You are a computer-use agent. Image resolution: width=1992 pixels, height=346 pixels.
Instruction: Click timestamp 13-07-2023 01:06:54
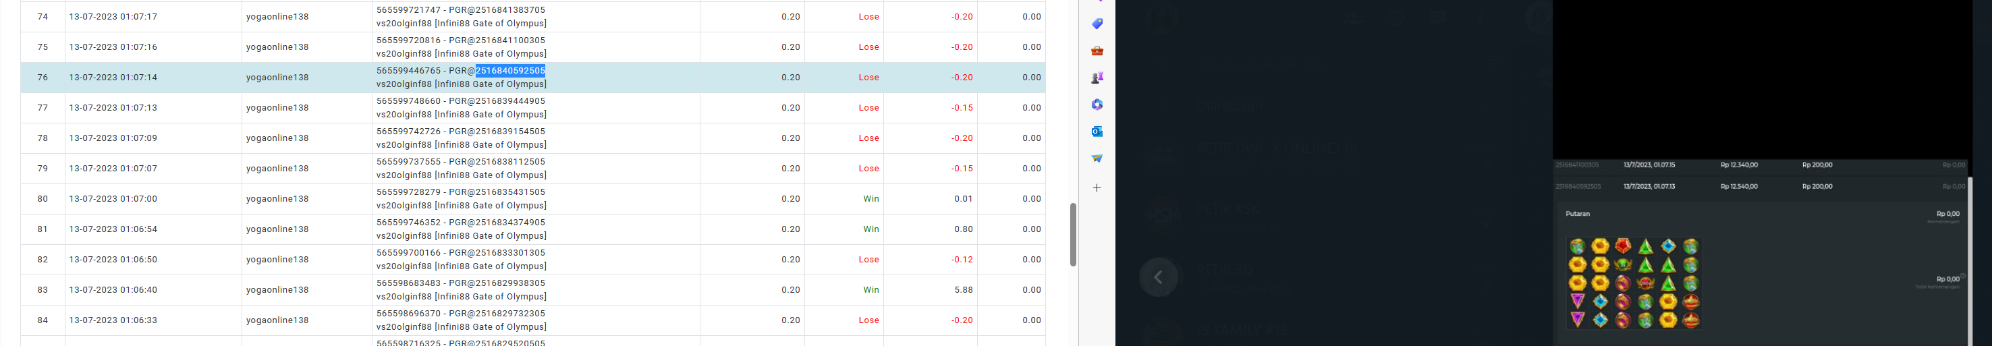113,229
